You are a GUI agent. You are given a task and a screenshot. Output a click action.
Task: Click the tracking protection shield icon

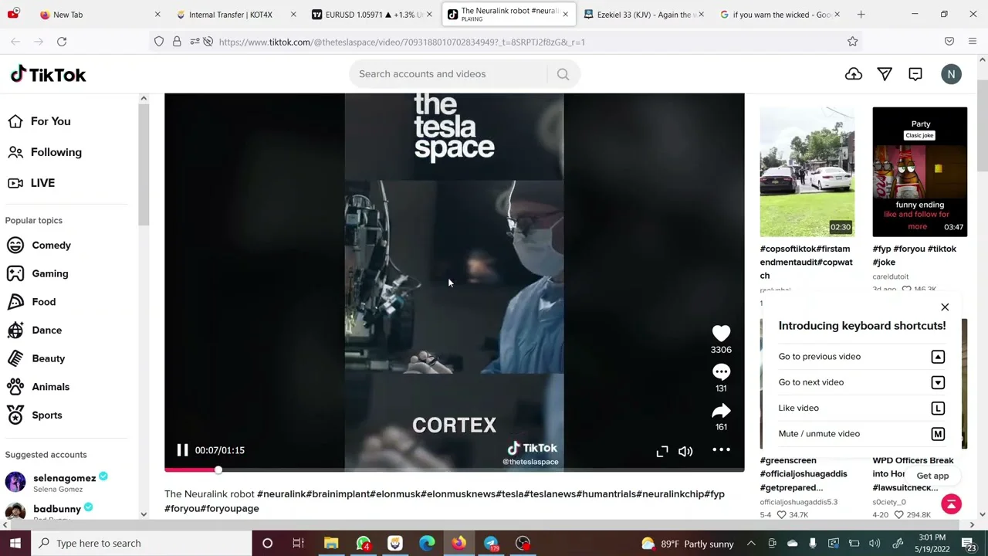[159, 42]
